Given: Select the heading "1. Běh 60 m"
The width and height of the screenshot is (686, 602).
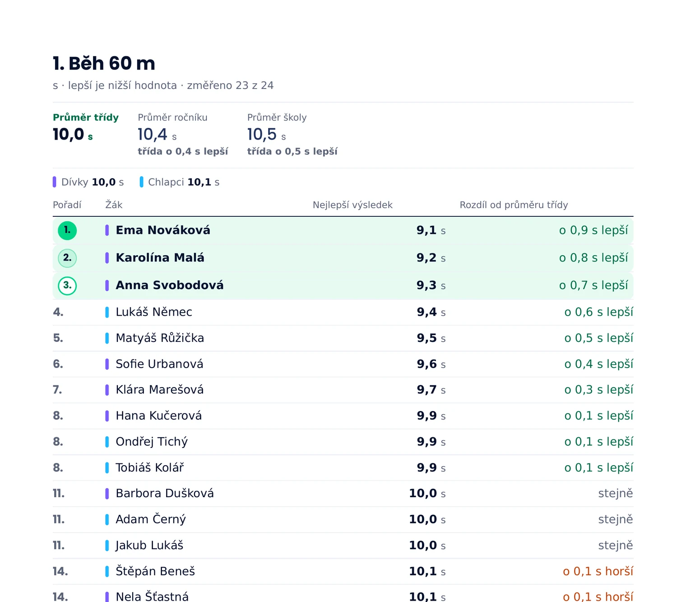Looking at the screenshot, I should pos(104,63).
